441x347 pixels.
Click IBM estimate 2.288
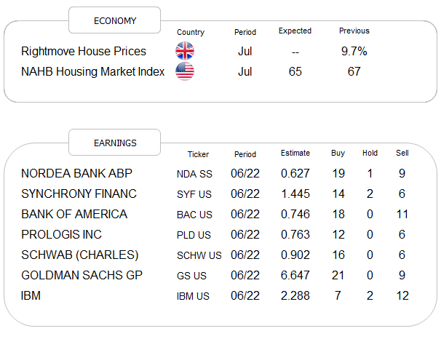pyautogui.click(x=295, y=295)
